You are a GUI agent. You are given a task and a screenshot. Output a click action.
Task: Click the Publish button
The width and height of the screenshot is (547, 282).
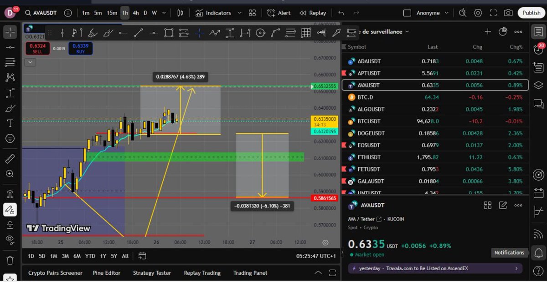pos(532,13)
